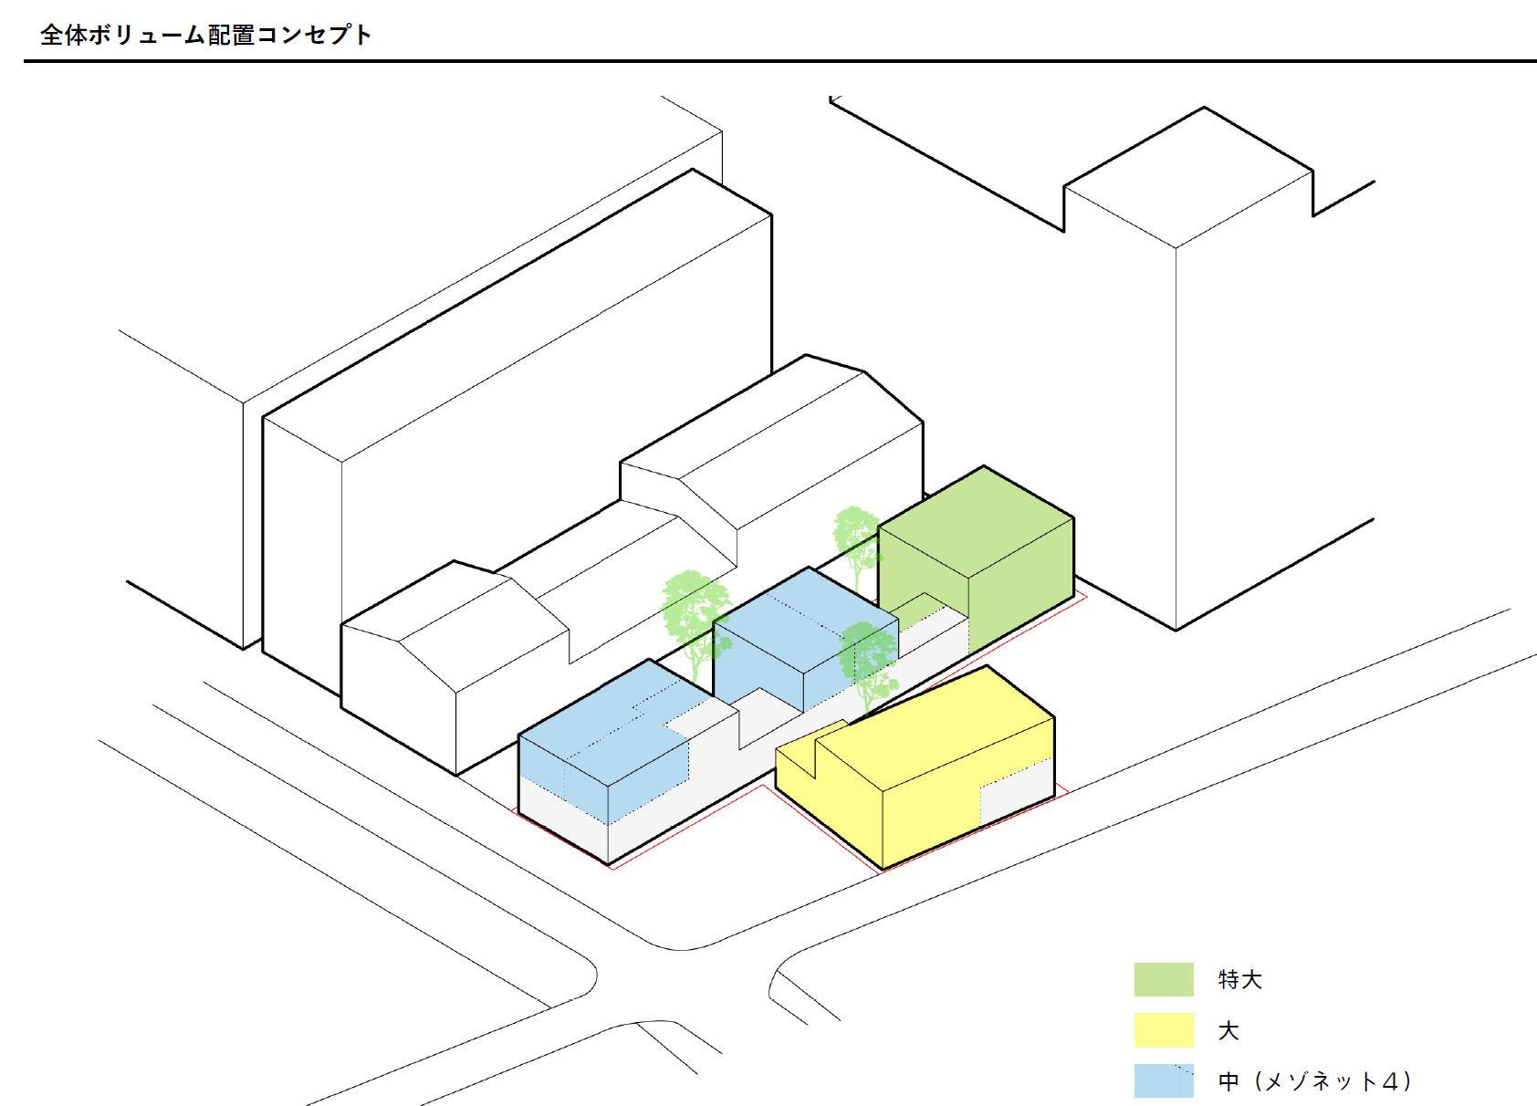Select the 特大 legend label

[1239, 980]
